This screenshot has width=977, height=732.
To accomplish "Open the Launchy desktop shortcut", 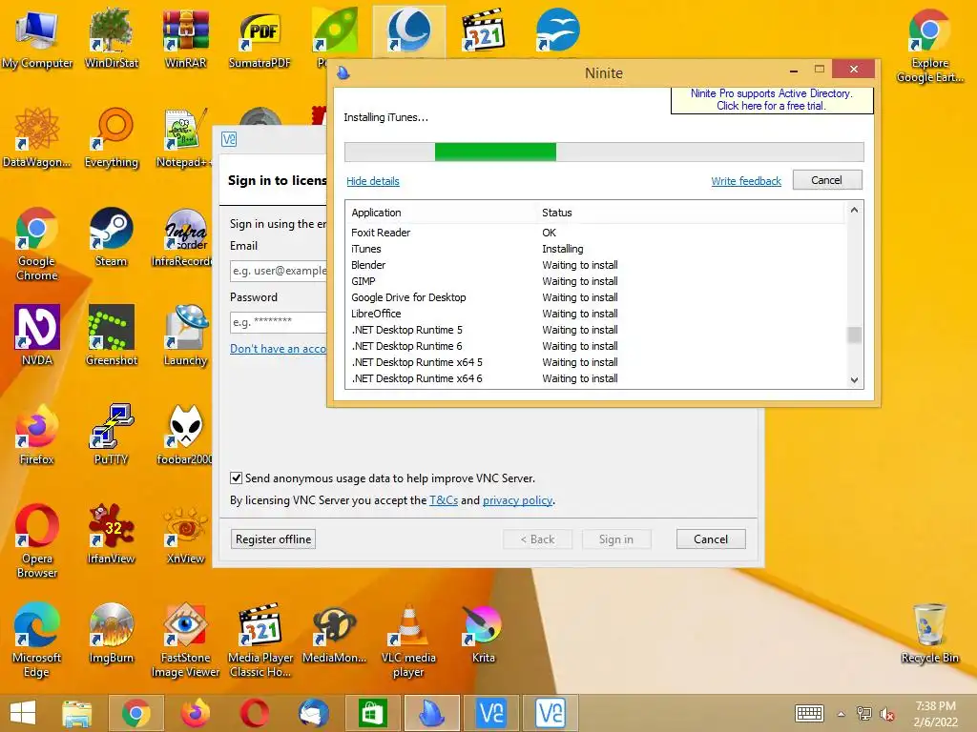I will [x=185, y=336].
